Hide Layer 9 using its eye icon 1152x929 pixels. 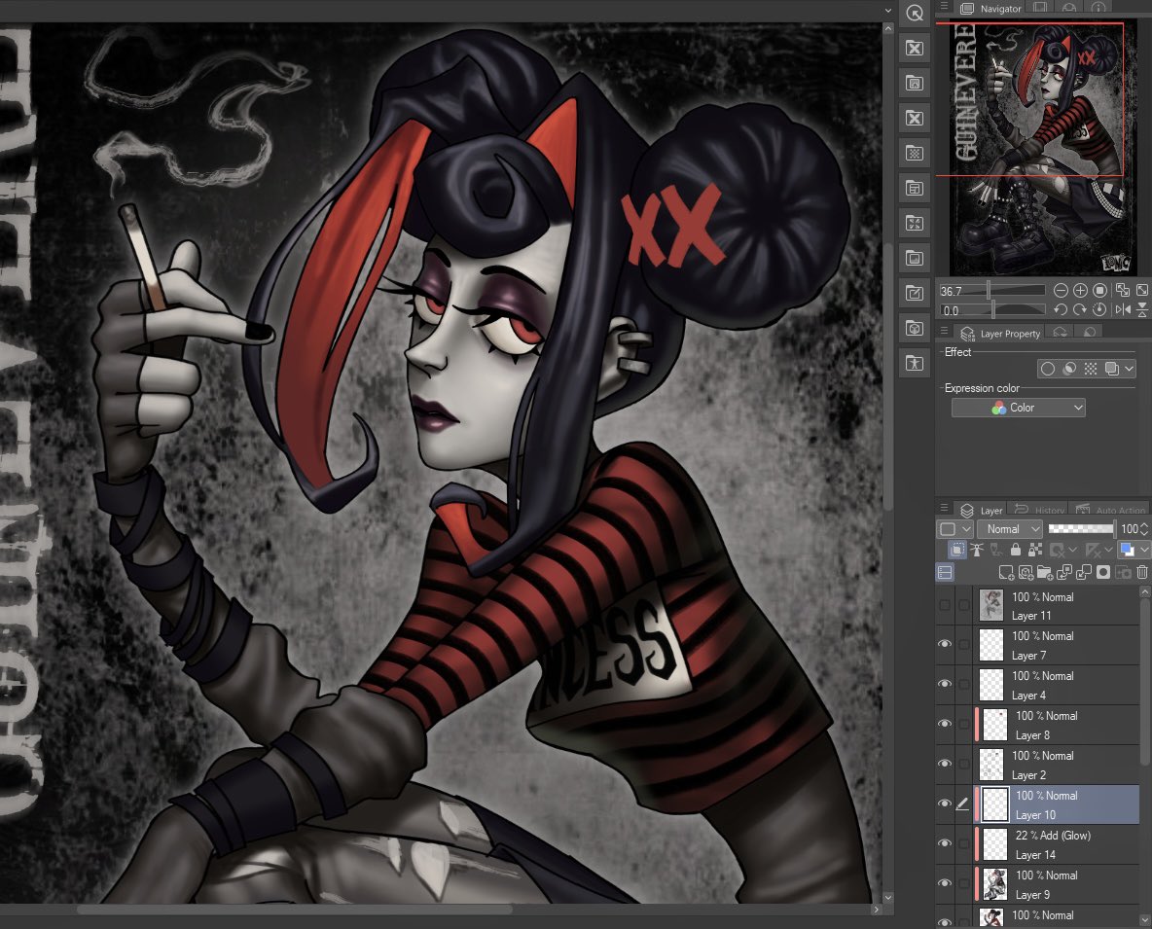point(945,882)
